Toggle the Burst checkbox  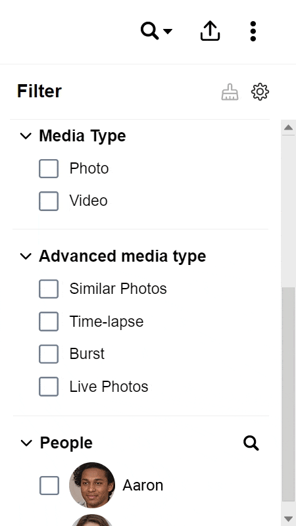click(49, 354)
